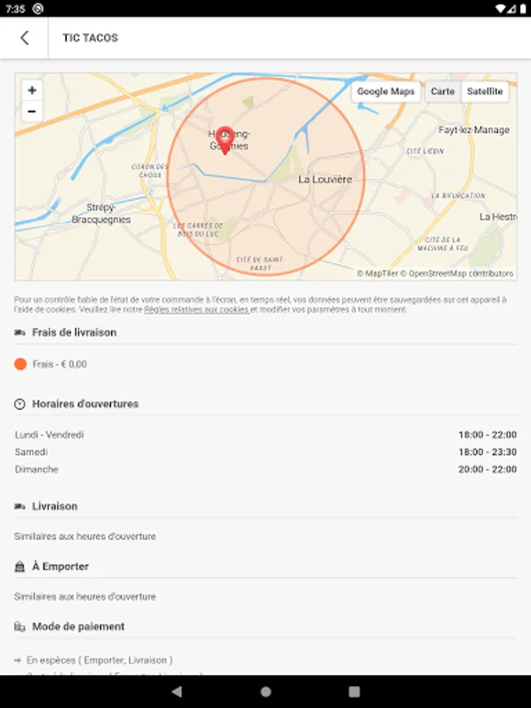Go back with the header arrow
Viewport: 531px width, 708px height.
(24, 38)
